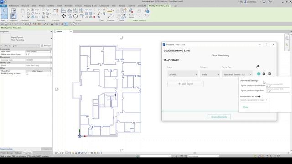Image resolution: width=292 pixels, height=164 pixels.
Task: Click the ignore junctures larger than field
Action: tap(278, 91)
